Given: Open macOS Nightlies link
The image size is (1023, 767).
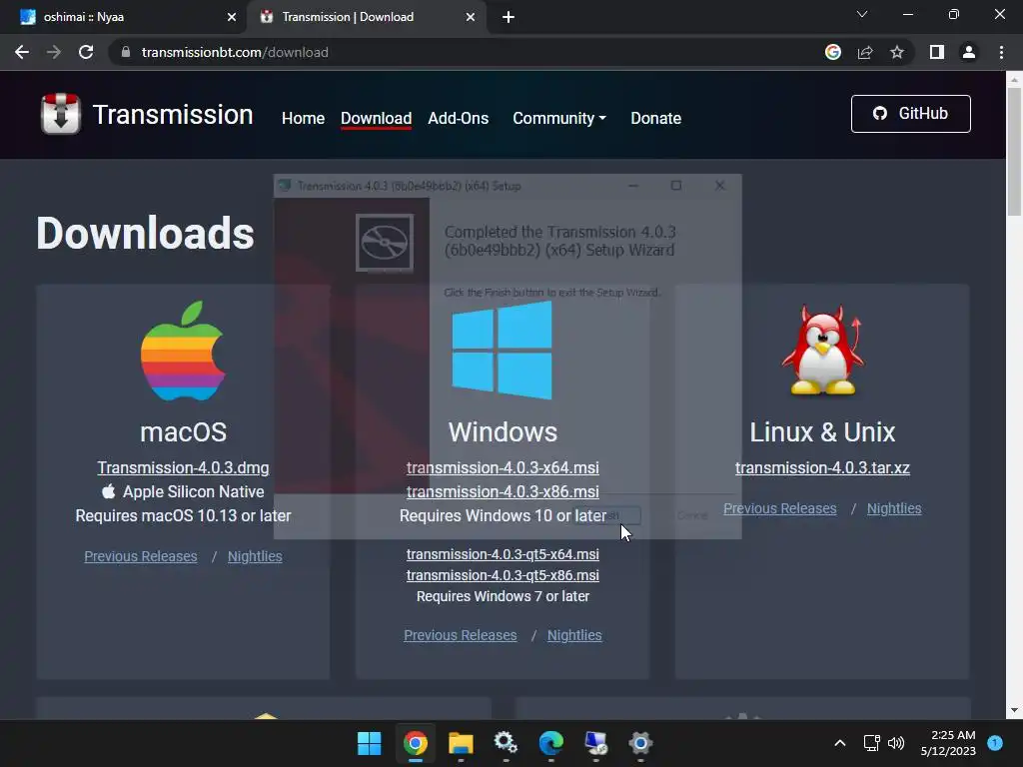Looking at the screenshot, I should [x=255, y=556].
